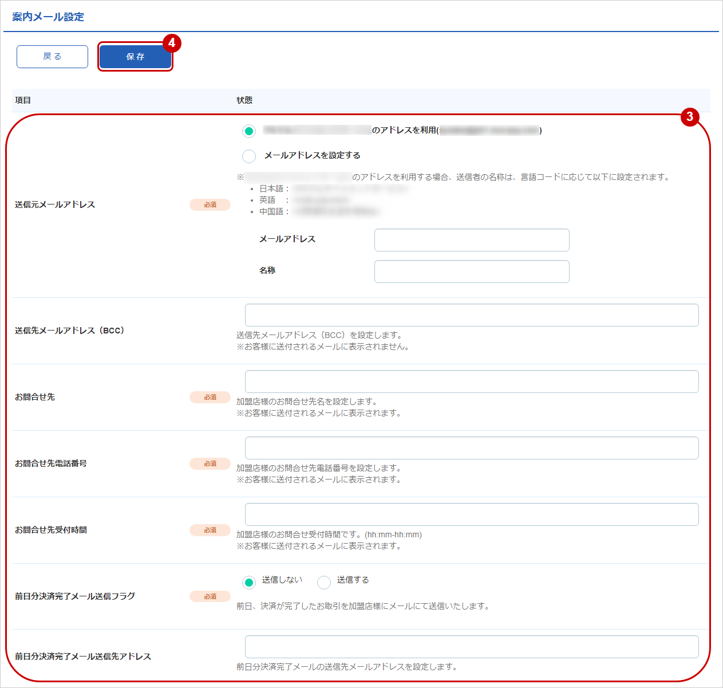The image size is (723, 688).
Task: Click the 前日分決済完了メール送信フラグ row label
Action: point(75,596)
